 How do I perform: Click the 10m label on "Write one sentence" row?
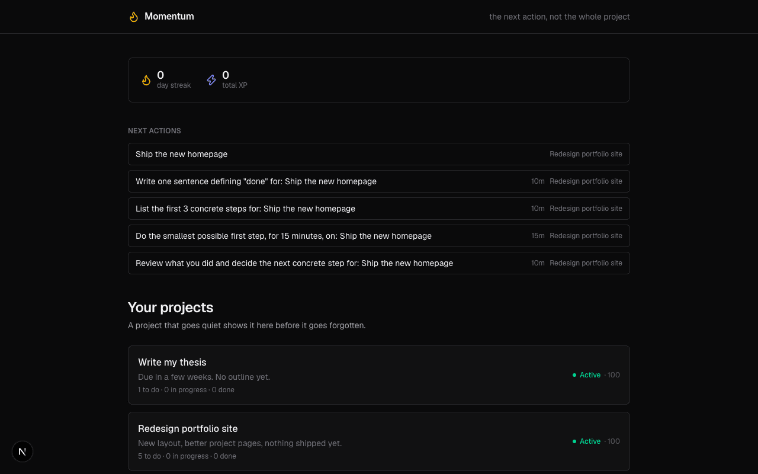[x=538, y=181]
